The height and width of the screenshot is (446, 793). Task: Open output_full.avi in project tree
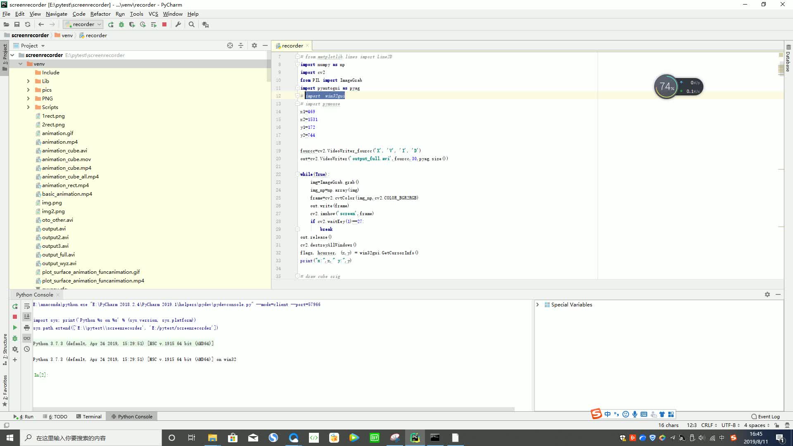pos(58,255)
